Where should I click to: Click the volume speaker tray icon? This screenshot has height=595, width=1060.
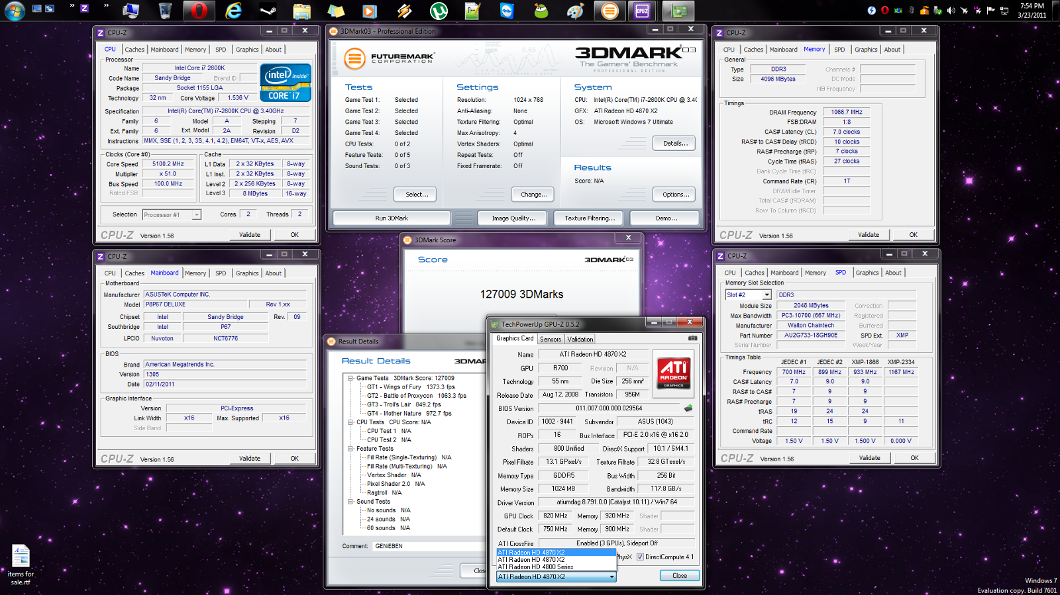[x=951, y=11]
